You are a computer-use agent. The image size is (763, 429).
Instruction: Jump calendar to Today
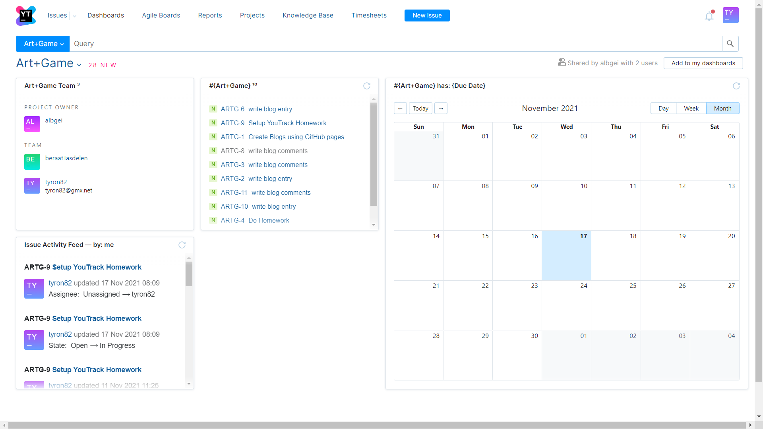click(420, 108)
